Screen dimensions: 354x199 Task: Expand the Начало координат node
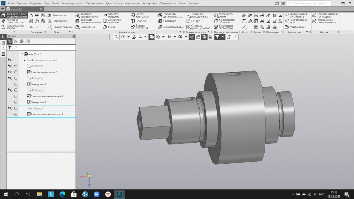(x=25, y=60)
